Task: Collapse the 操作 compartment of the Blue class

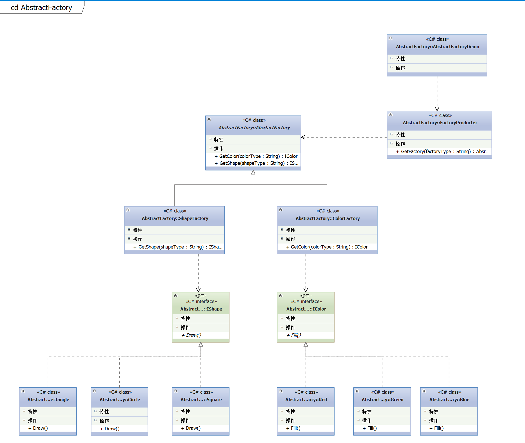Action: tap(425, 420)
